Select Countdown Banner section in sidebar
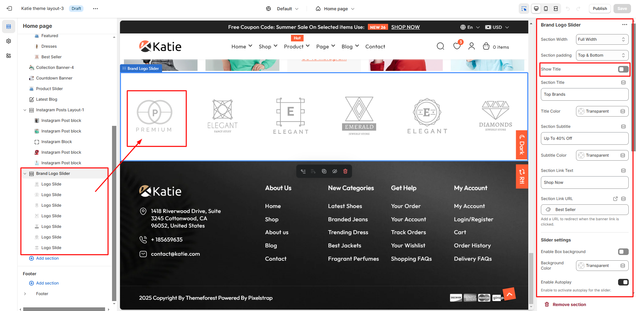 tap(54, 78)
